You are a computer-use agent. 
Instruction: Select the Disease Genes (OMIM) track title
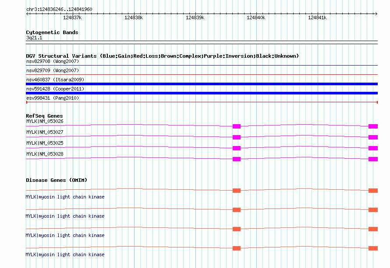pyautogui.click(x=57, y=180)
